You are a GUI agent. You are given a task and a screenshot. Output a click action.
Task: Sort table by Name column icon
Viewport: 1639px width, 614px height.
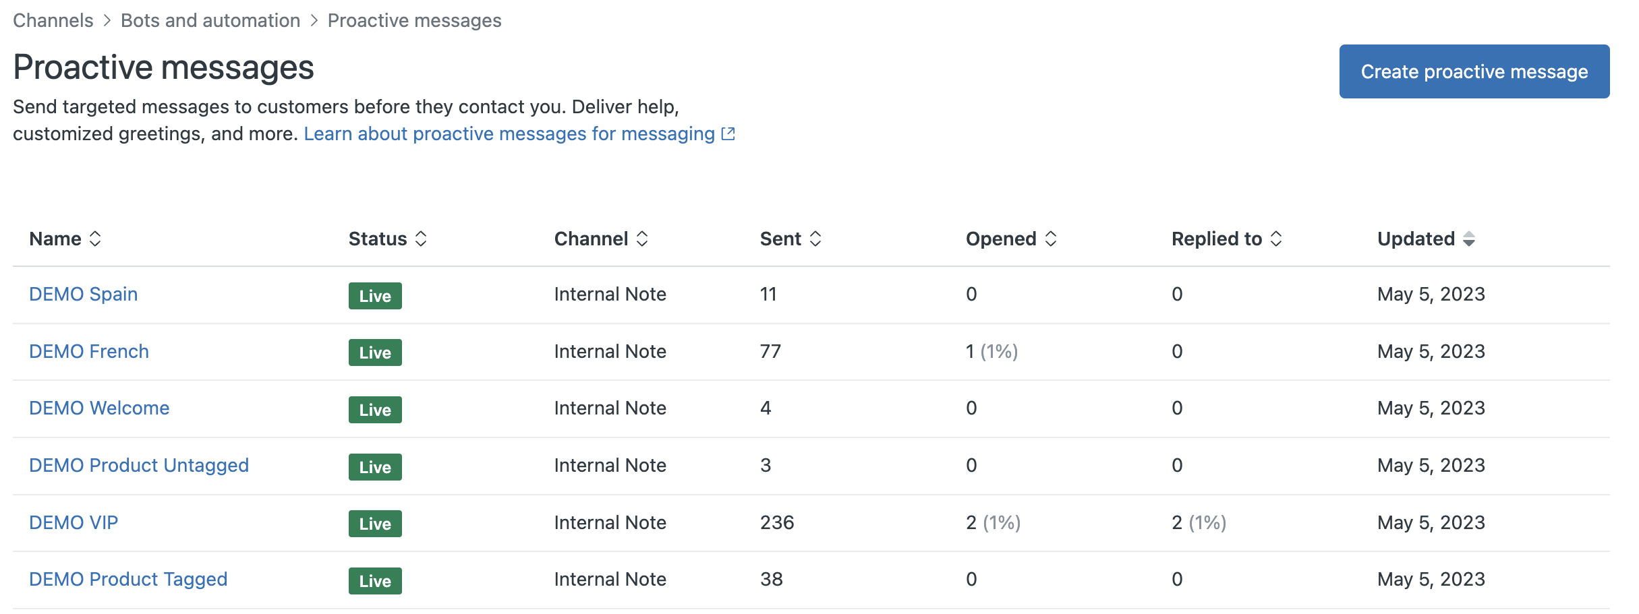[95, 239]
